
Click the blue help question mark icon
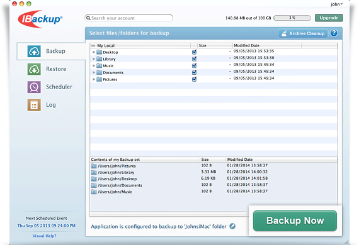[334, 33]
